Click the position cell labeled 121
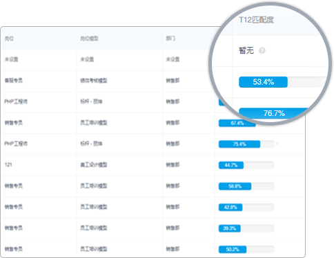The height and width of the screenshot is (258, 334). [8, 165]
